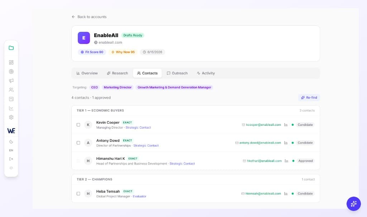Open Himanshu Hari K's Approved status badge
Image resolution: width=367 pixels, height=217 pixels.
(305, 161)
